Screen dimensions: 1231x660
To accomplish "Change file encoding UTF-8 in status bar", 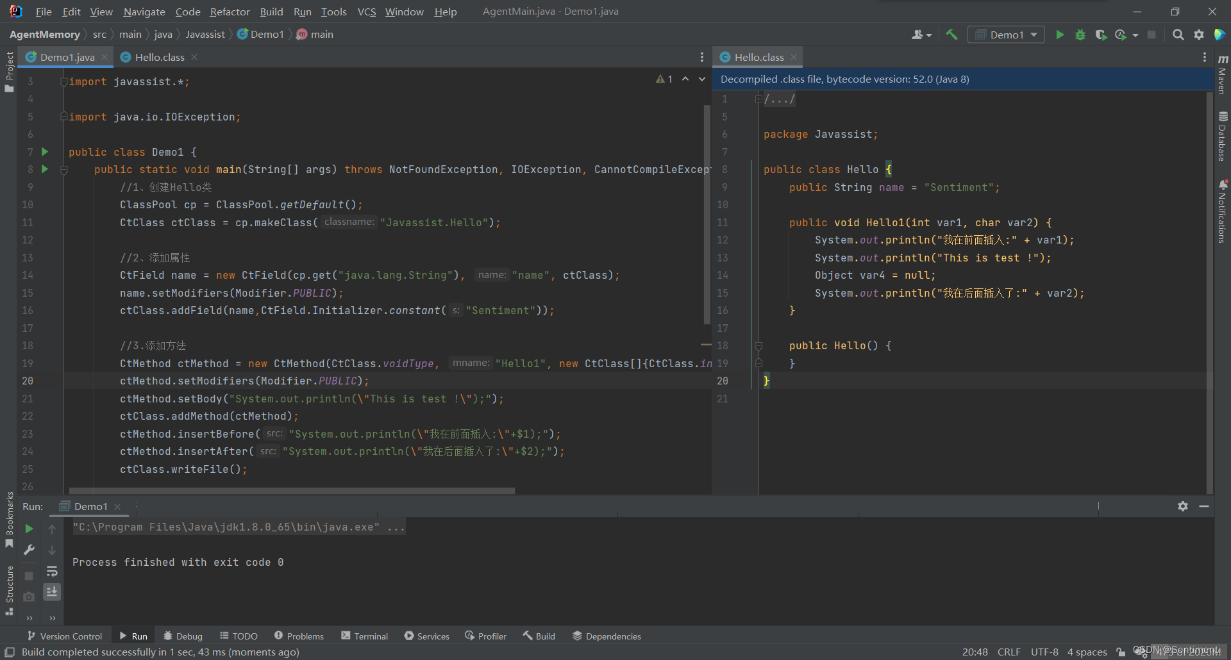I will pyautogui.click(x=1044, y=652).
